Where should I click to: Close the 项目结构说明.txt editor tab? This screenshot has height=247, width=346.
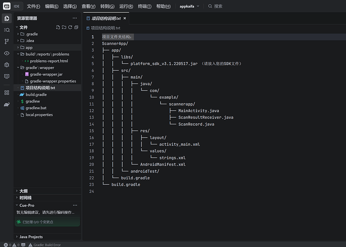pyautogui.click(x=125, y=18)
